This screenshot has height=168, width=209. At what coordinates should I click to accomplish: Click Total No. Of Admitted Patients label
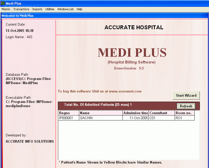tap(98, 105)
